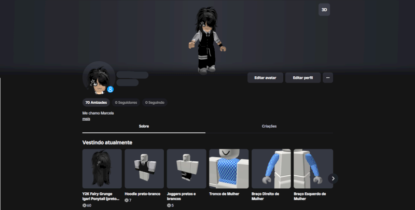Click the Tronco de Mulher item title

[x=224, y=194]
